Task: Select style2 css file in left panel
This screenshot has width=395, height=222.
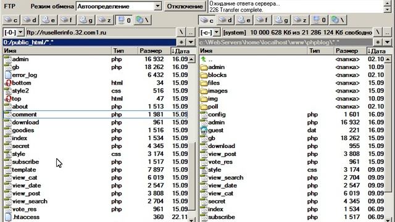Action: pos(96,91)
